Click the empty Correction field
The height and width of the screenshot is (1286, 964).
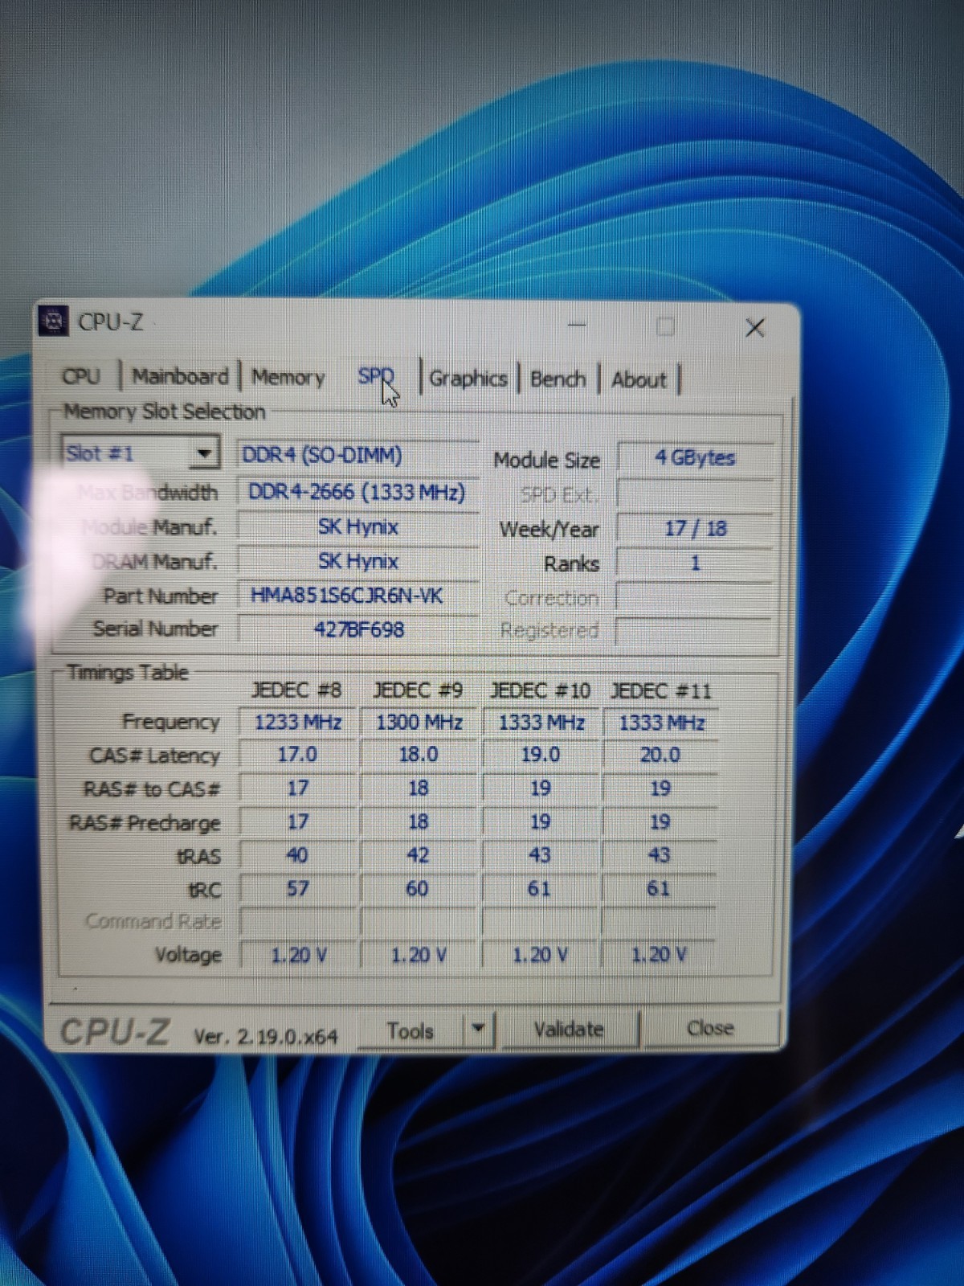pyautogui.click(x=695, y=598)
